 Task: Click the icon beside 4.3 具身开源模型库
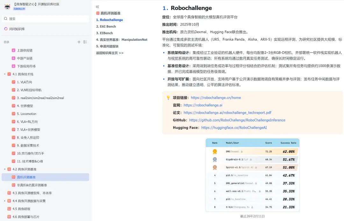tap(9, 193)
